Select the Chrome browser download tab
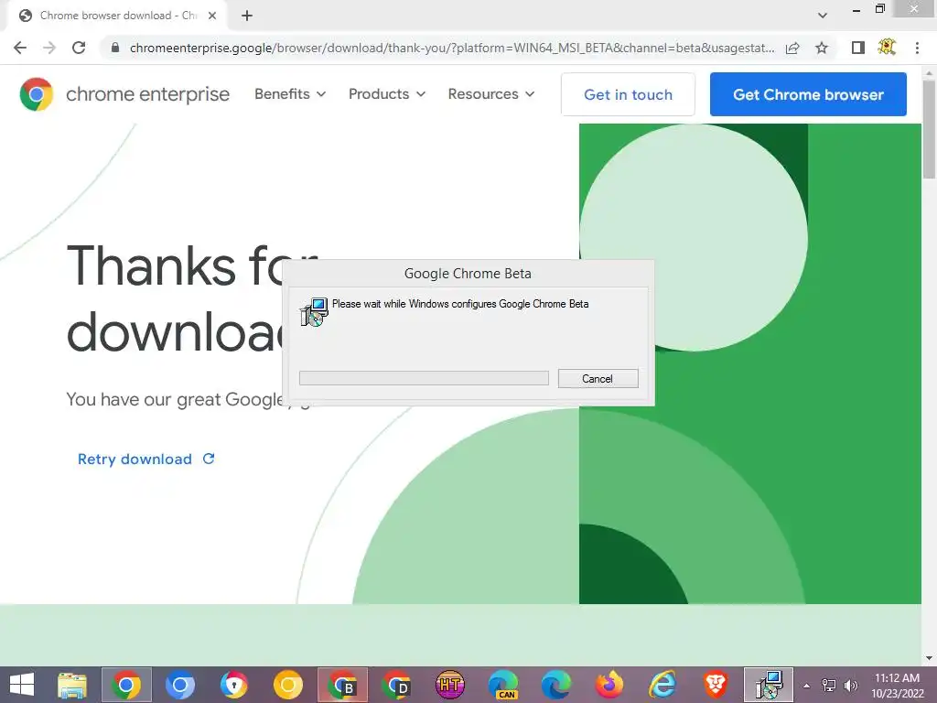The image size is (937, 703). pyautogui.click(x=116, y=16)
